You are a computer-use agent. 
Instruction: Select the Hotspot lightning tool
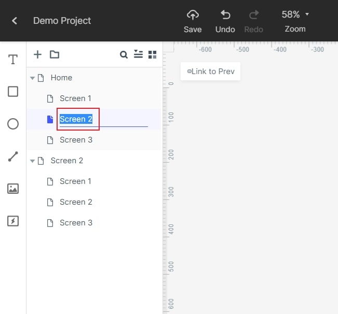pyautogui.click(x=13, y=221)
